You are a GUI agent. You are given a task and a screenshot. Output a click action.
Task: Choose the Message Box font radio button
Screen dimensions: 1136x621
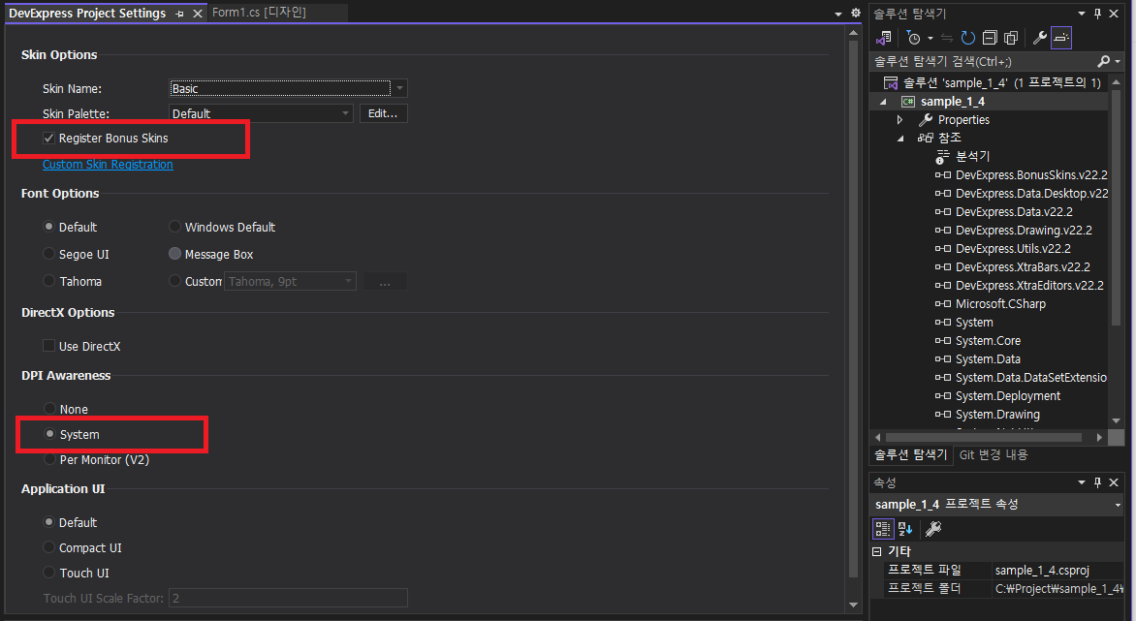pos(174,254)
